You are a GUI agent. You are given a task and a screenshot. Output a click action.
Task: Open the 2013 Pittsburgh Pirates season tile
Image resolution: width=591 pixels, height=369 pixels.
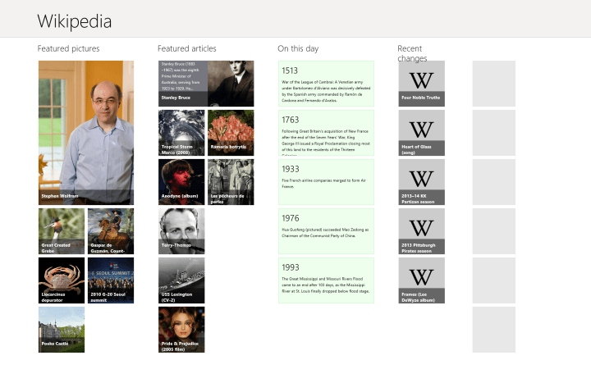click(421, 231)
